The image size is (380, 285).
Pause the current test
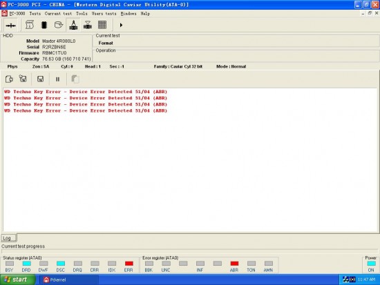click(57, 79)
